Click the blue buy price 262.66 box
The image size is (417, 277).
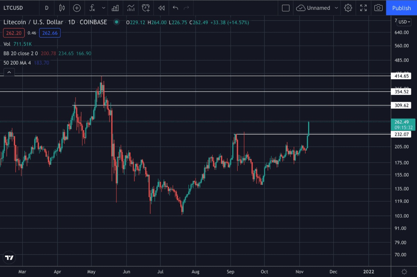click(50, 33)
